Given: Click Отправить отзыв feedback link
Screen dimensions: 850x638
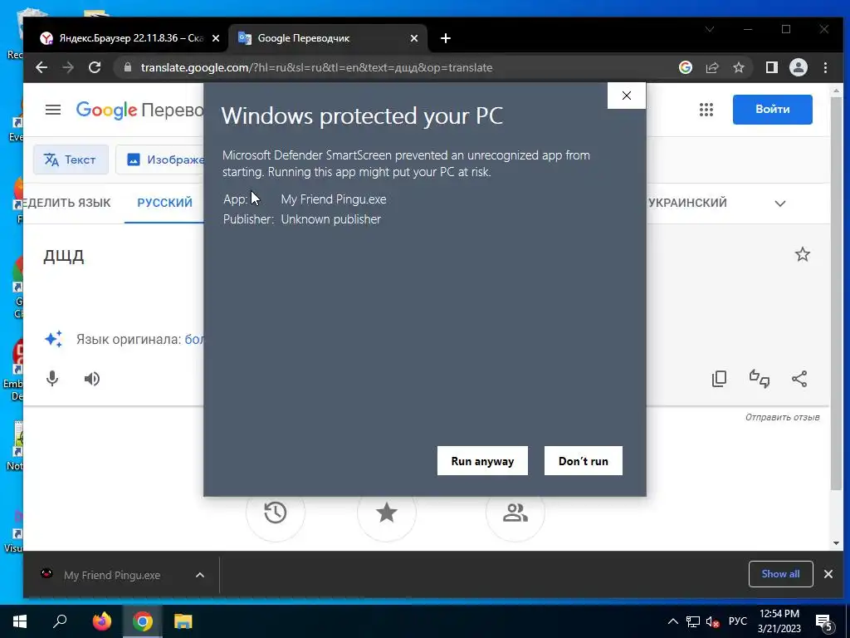Looking at the screenshot, I should [782, 417].
